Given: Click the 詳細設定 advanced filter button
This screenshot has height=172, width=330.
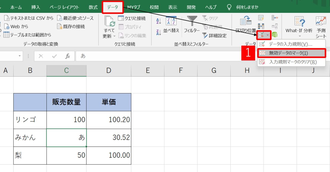Looking at the screenshot, I should 214,36.
